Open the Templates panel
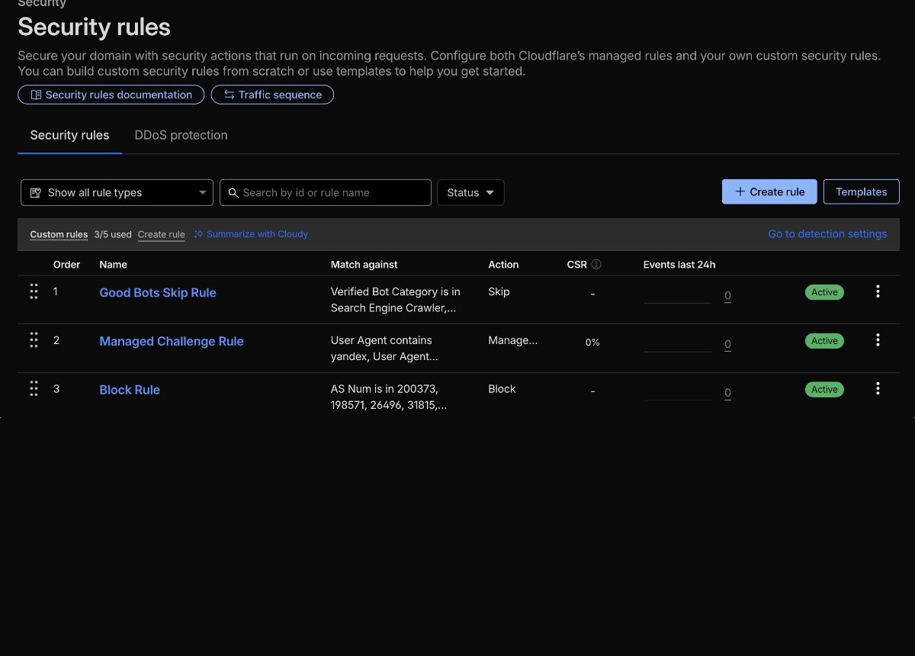 point(861,191)
